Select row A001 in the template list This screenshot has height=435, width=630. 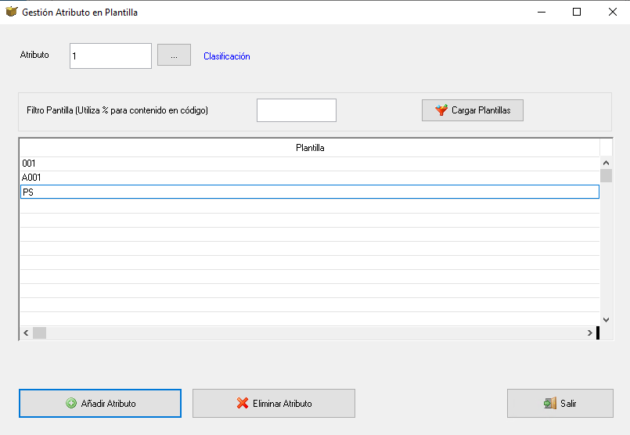(x=310, y=178)
